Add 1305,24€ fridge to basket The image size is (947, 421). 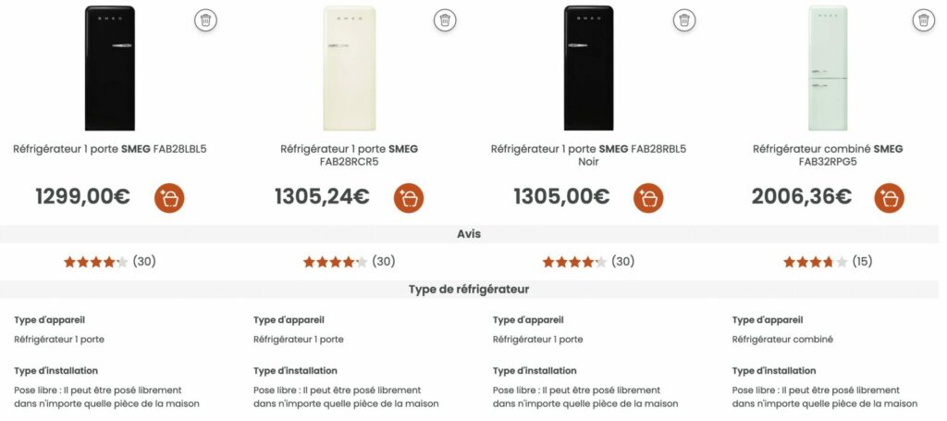point(409,198)
